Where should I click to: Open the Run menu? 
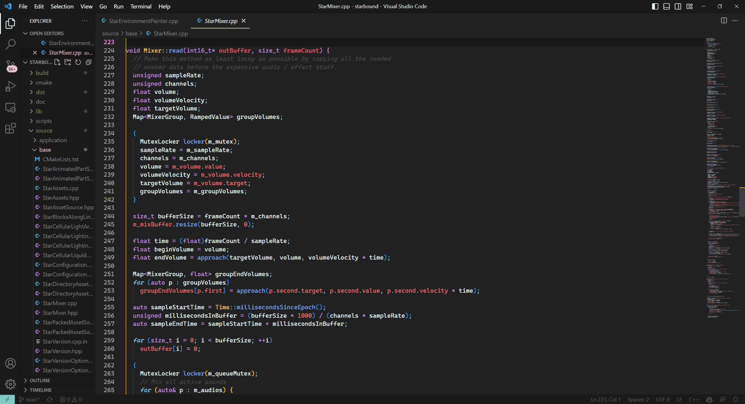pos(119,6)
